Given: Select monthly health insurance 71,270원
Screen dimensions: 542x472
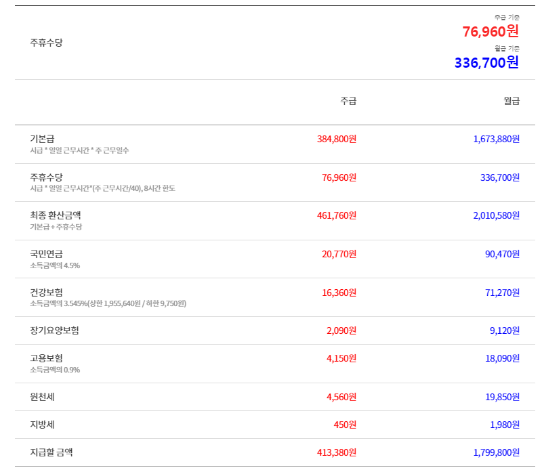Looking at the screenshot, I should (x=502, y=293).
